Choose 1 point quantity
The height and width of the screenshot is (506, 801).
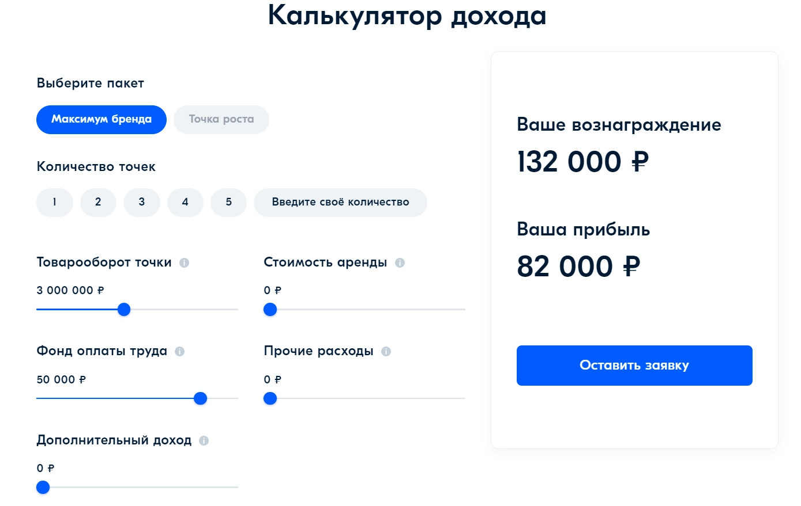point(55,202)
